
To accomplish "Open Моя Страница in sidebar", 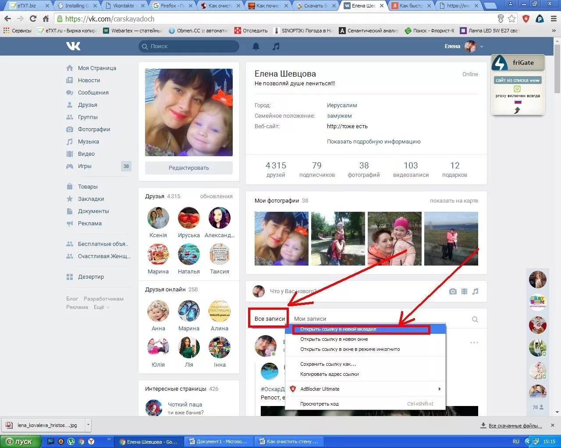I will (97, 68).
